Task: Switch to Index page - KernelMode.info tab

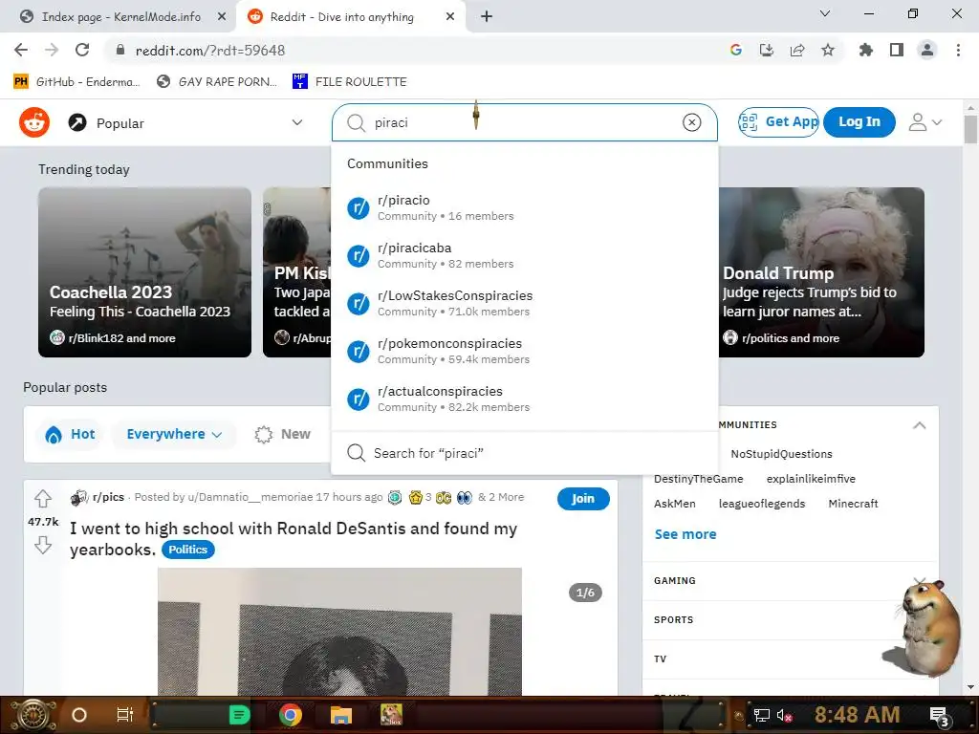Action: (x=121, y=17)
